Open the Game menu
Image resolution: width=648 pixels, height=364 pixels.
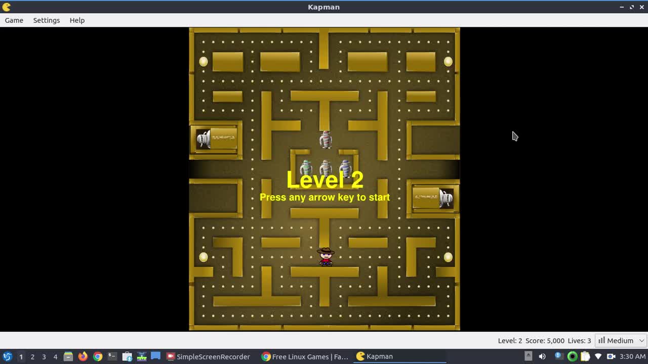14,20
